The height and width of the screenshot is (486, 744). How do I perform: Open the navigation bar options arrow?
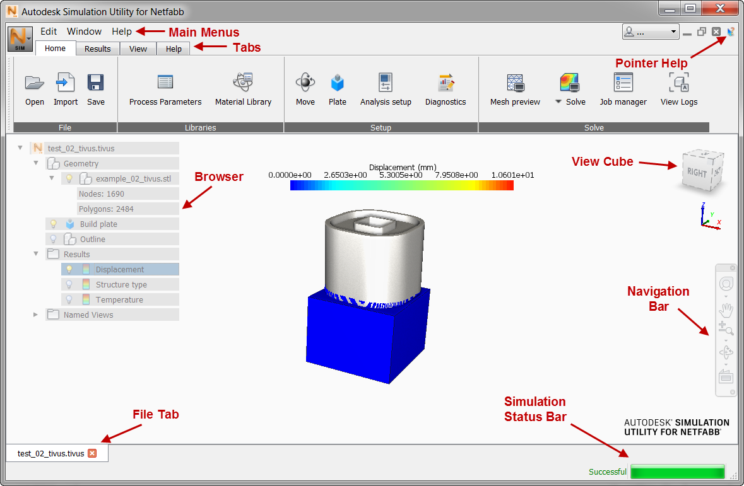click(x=732, y=393)
